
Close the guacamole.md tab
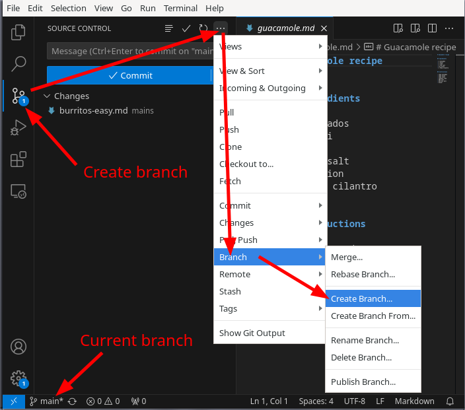coord(324,28)
